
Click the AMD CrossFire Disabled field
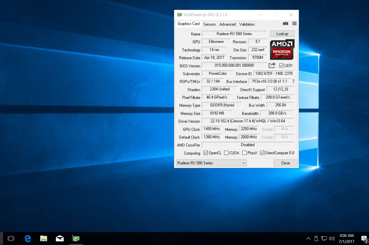[248, 145]
